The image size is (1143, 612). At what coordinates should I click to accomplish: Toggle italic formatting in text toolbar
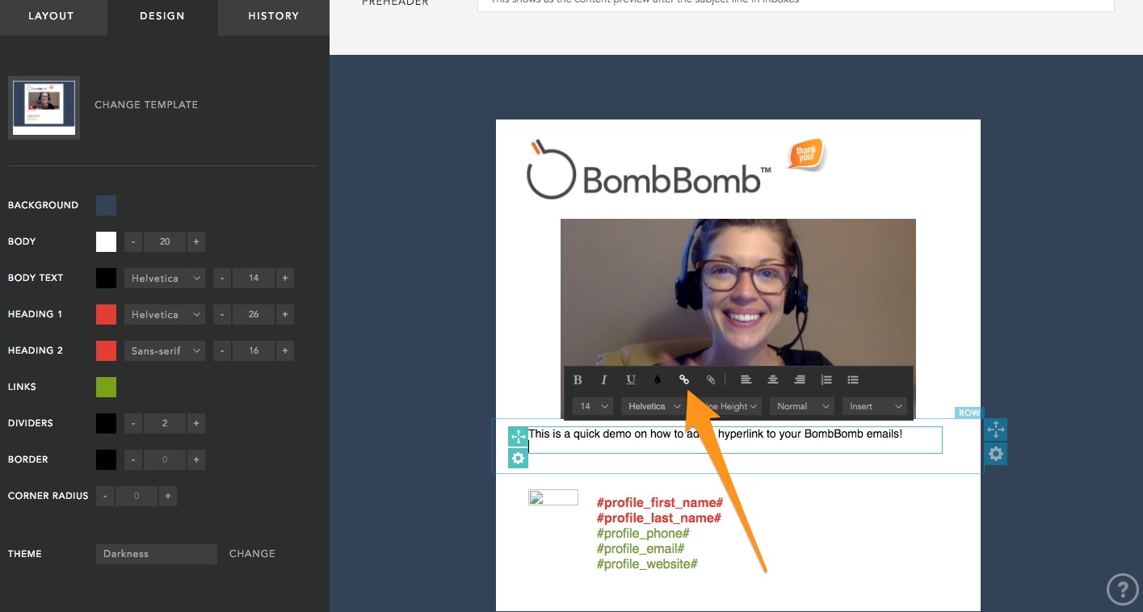pos(603,379)
